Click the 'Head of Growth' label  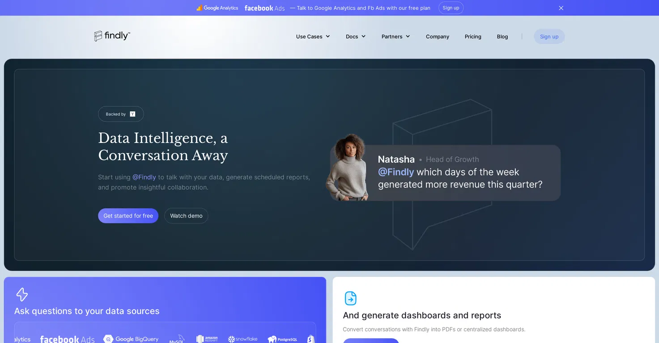click(x=452, y=159)
